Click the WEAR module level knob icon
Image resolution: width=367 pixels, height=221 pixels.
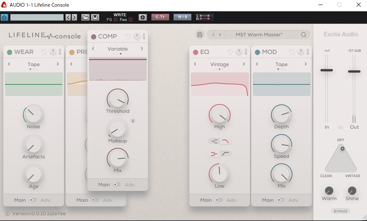(53, 52)
